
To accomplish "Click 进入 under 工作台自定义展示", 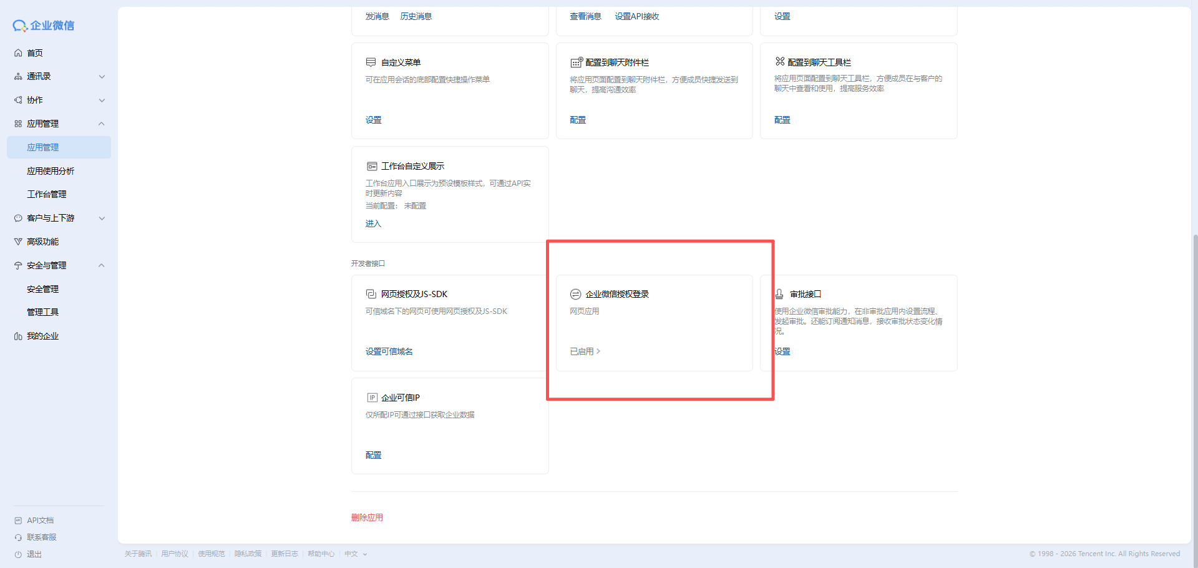I will [x=373, y=223].
